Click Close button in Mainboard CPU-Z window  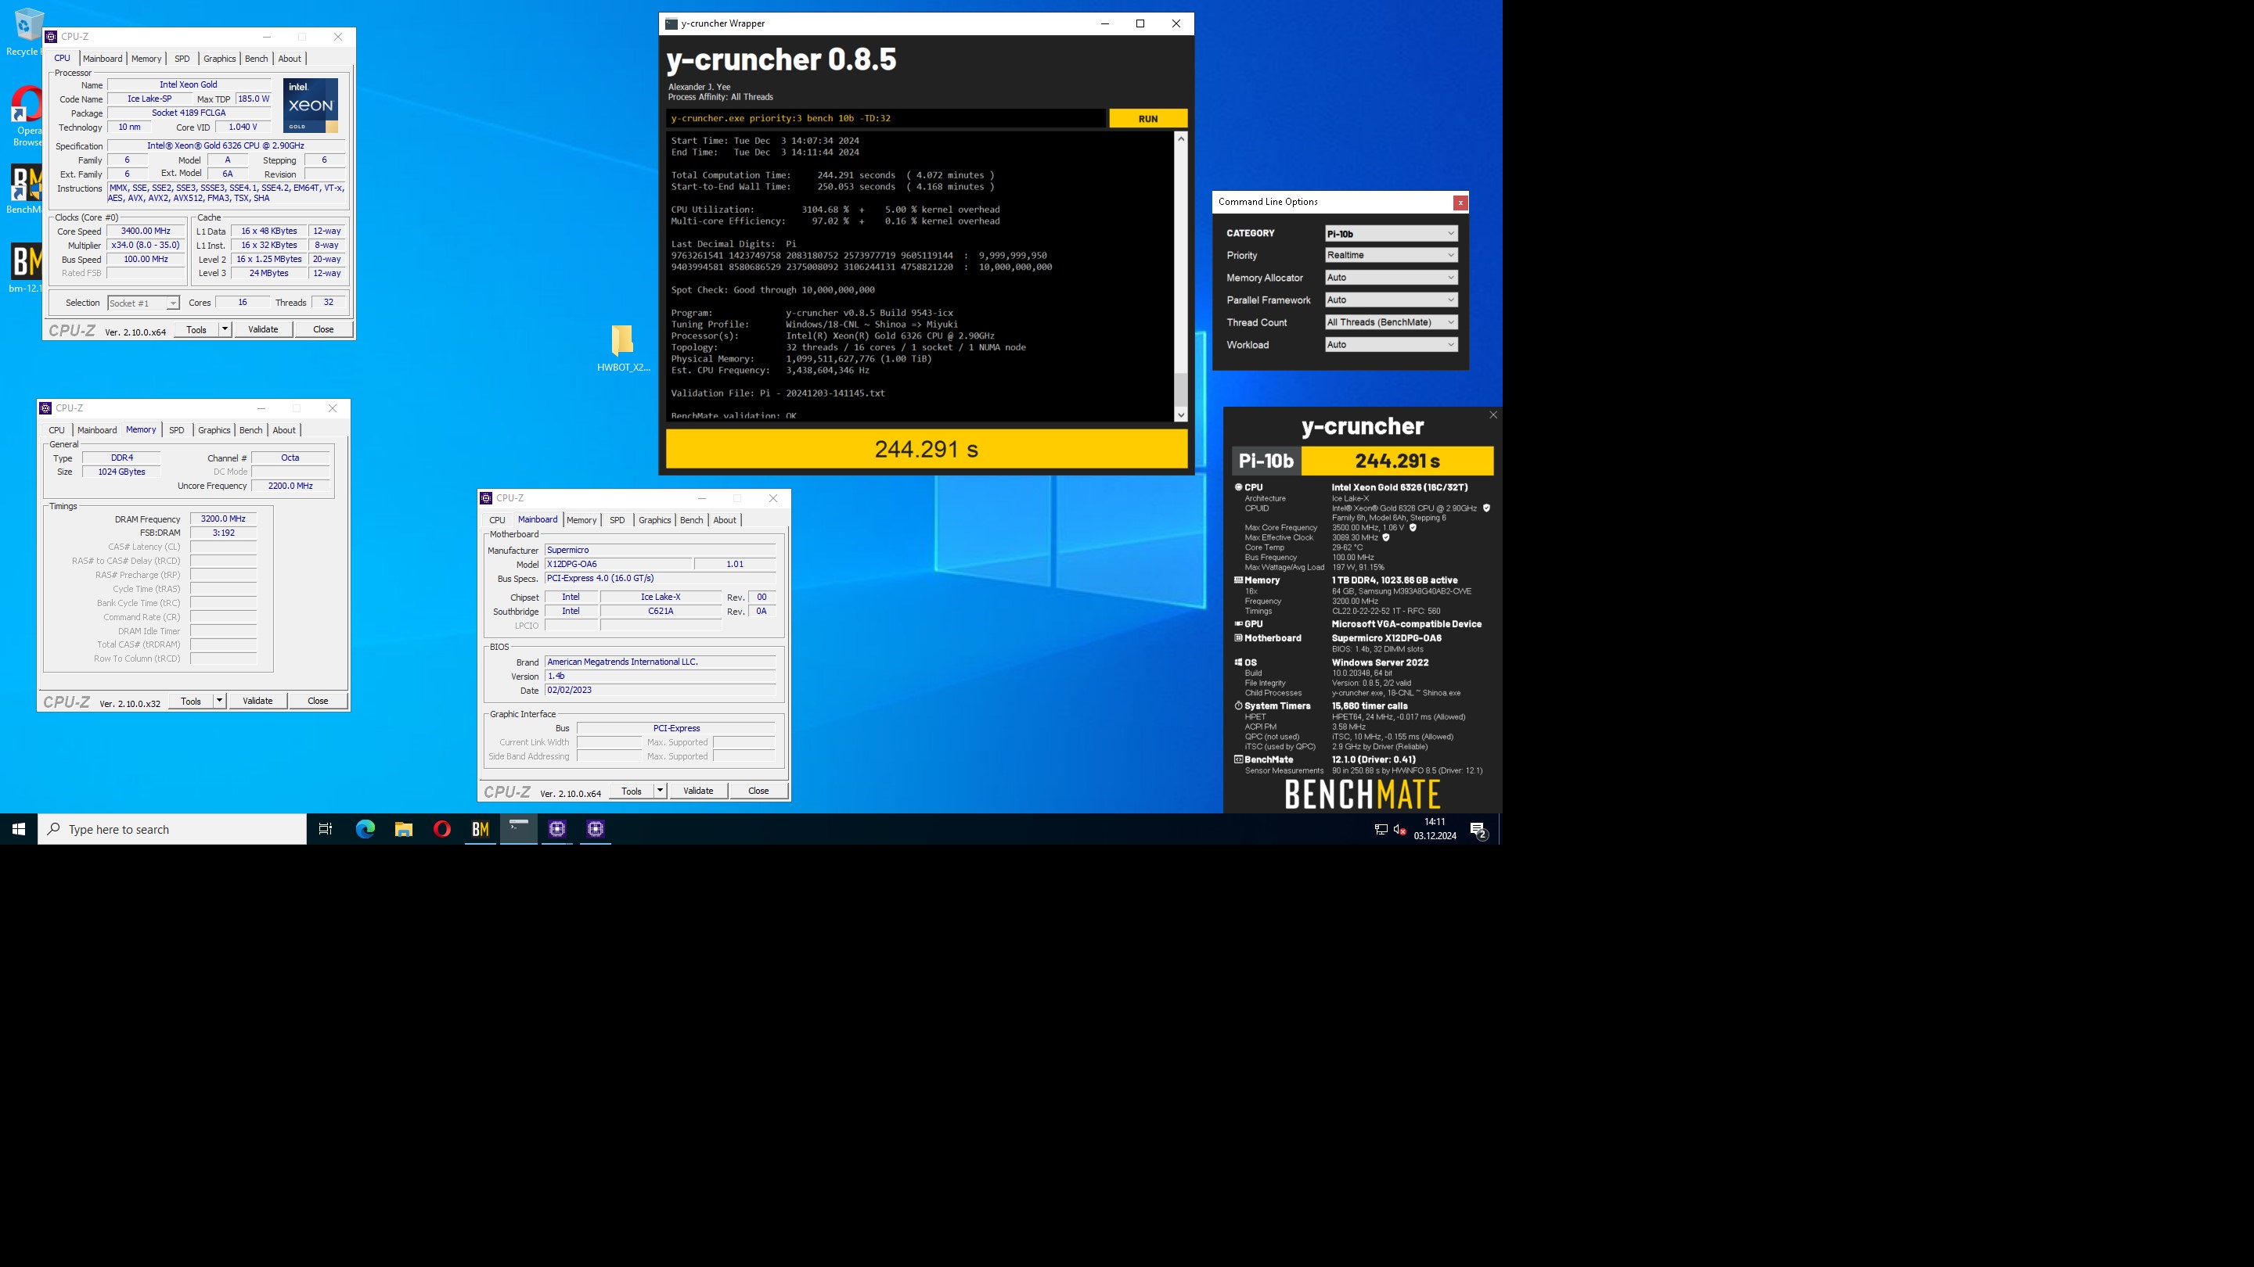click(758, 791)
